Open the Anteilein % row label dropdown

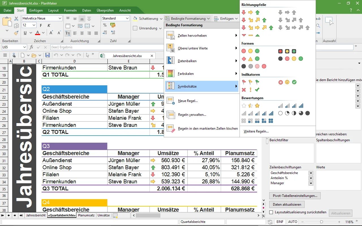pos(311,178)
